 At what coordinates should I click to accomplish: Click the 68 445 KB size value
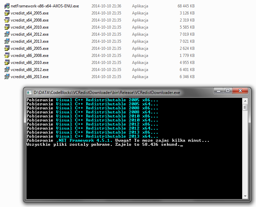[x=186, y=6]
